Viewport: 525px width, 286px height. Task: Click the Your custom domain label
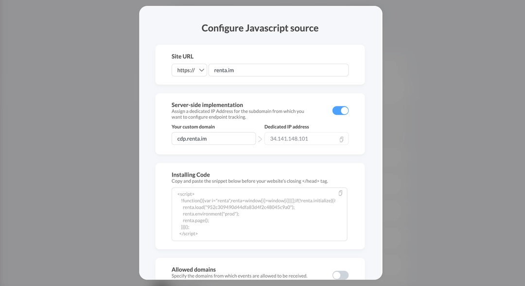pos(193,126)
